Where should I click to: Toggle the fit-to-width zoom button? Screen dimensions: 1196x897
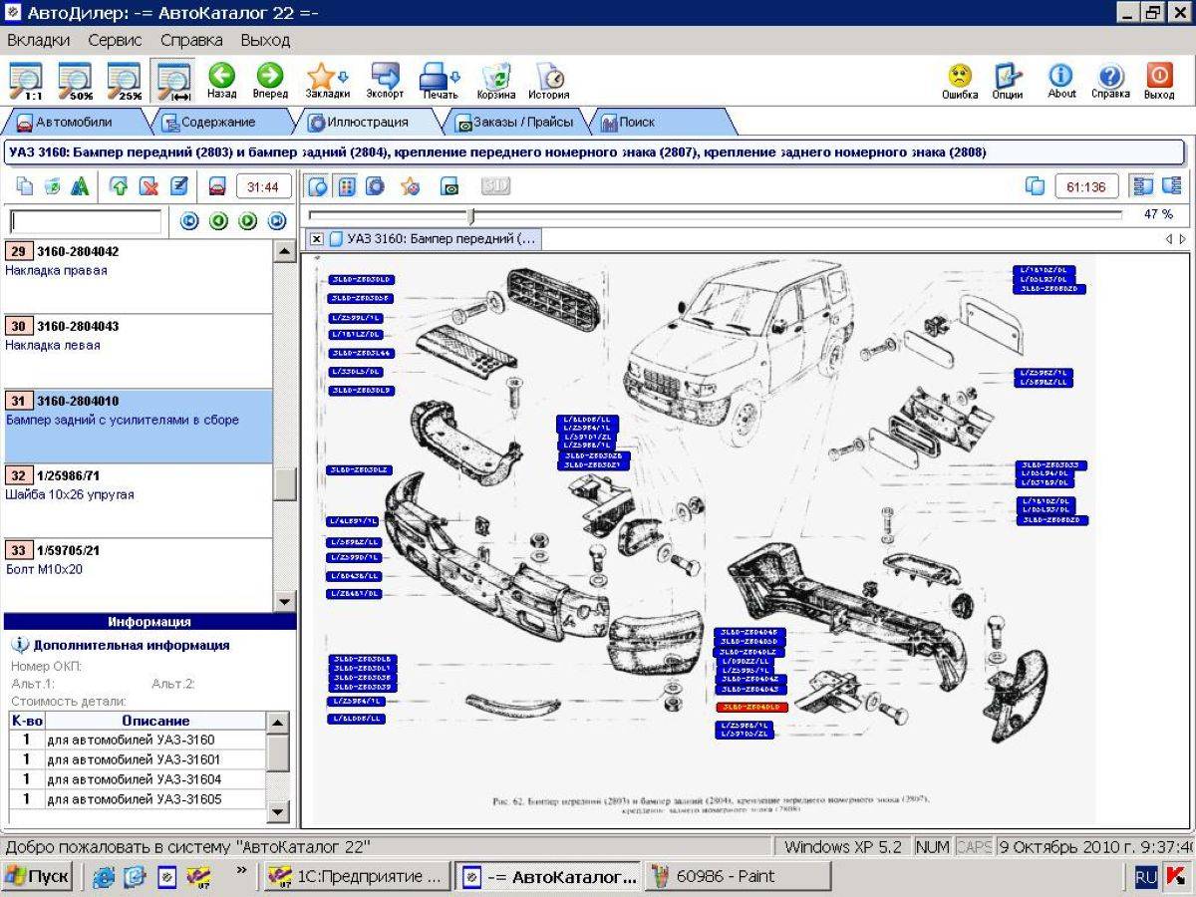[172, 80]
